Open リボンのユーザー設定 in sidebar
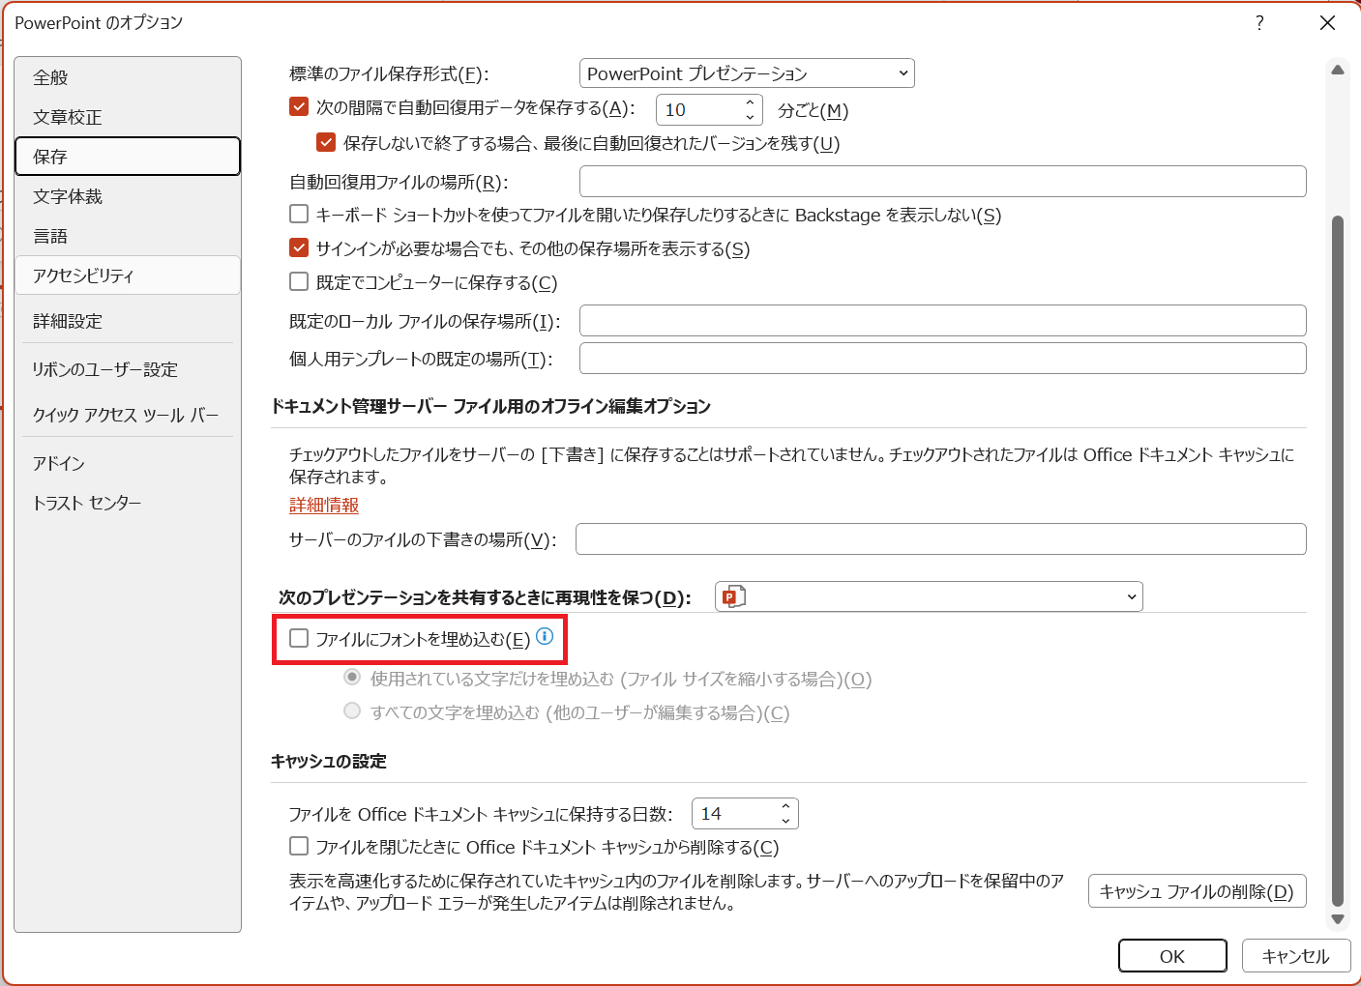Image resolution: width=1361 pixels, height=986 pixels. (x=128, y=369)
